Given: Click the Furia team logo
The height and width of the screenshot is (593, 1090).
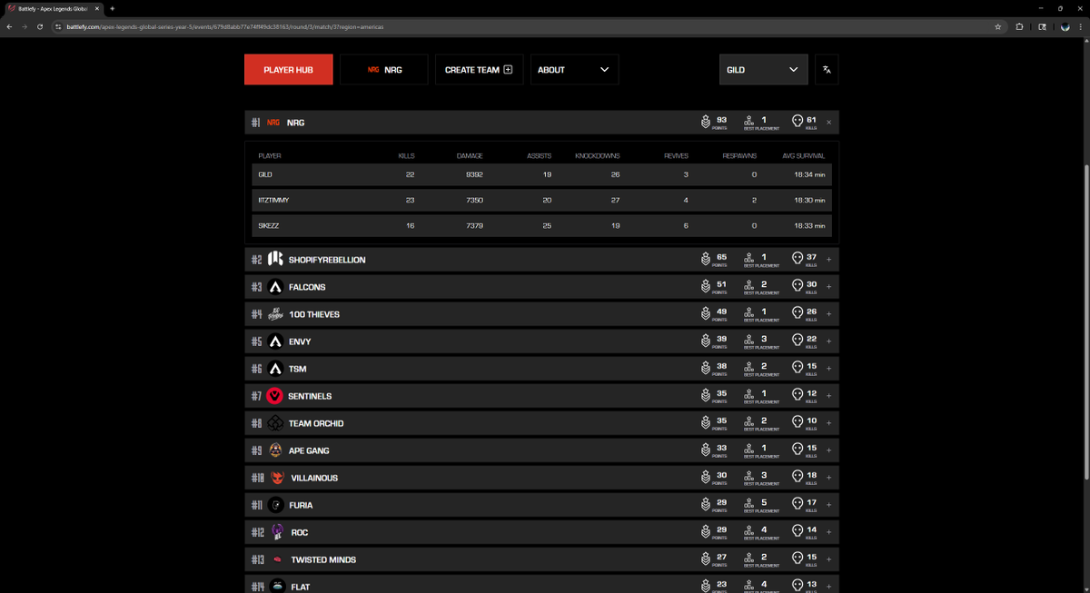Looking at the screenshot, I should pyautogui.click(x=275, y=505).
